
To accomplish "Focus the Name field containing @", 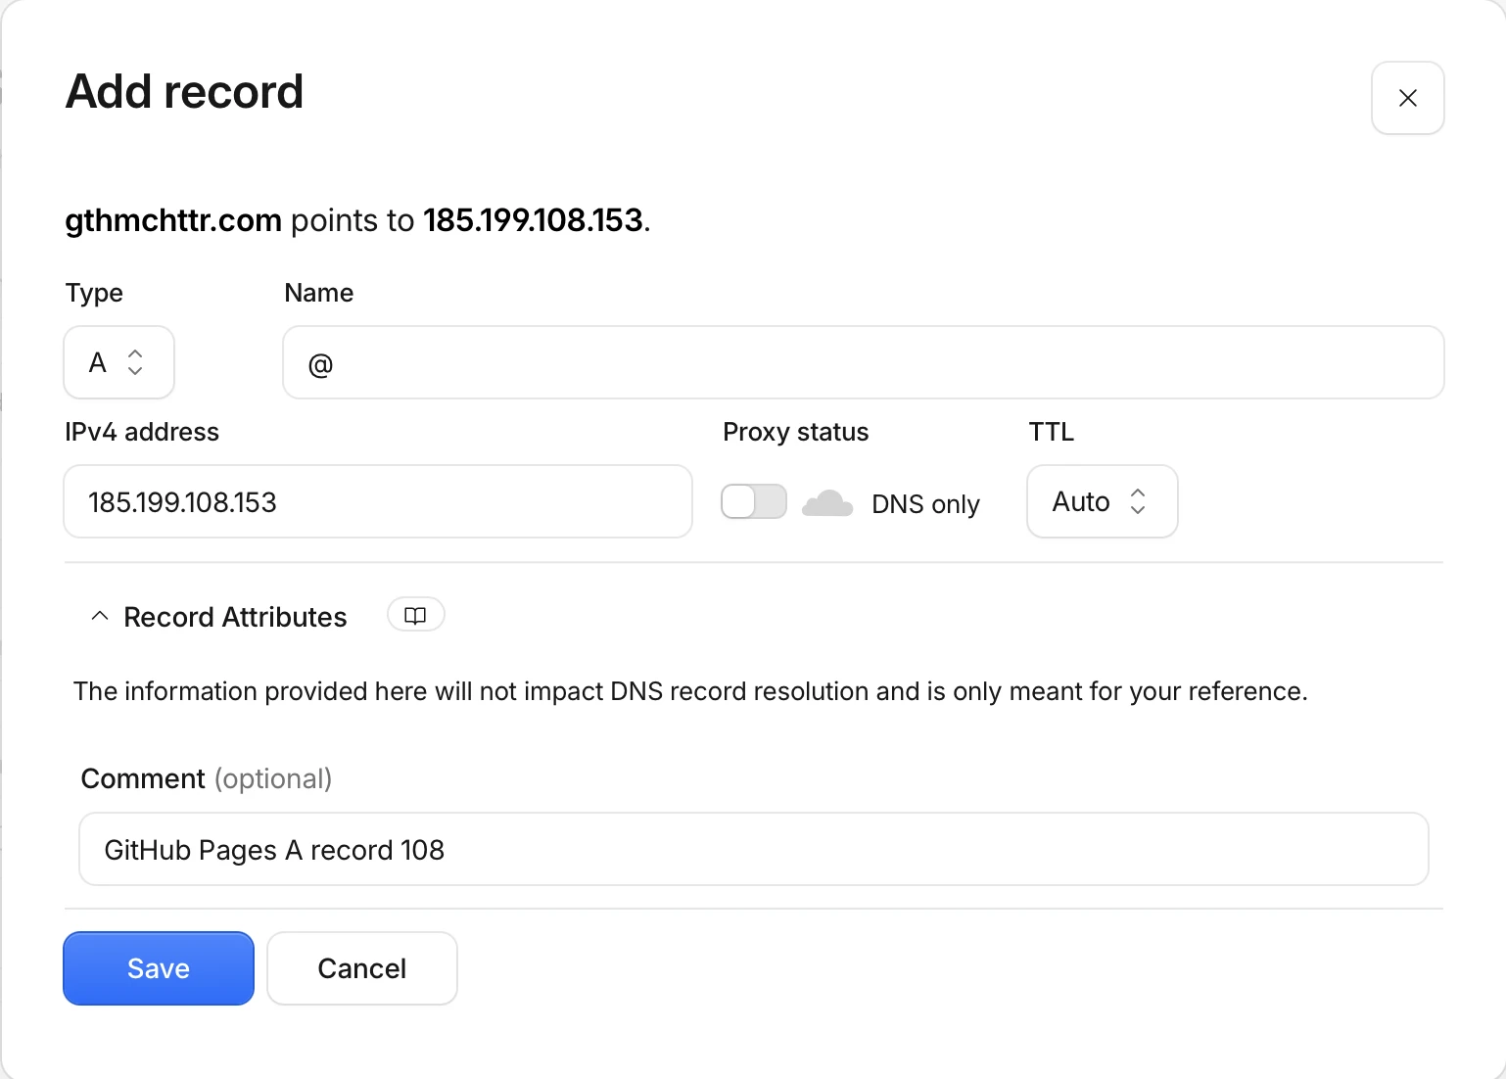I will (863, 362).
